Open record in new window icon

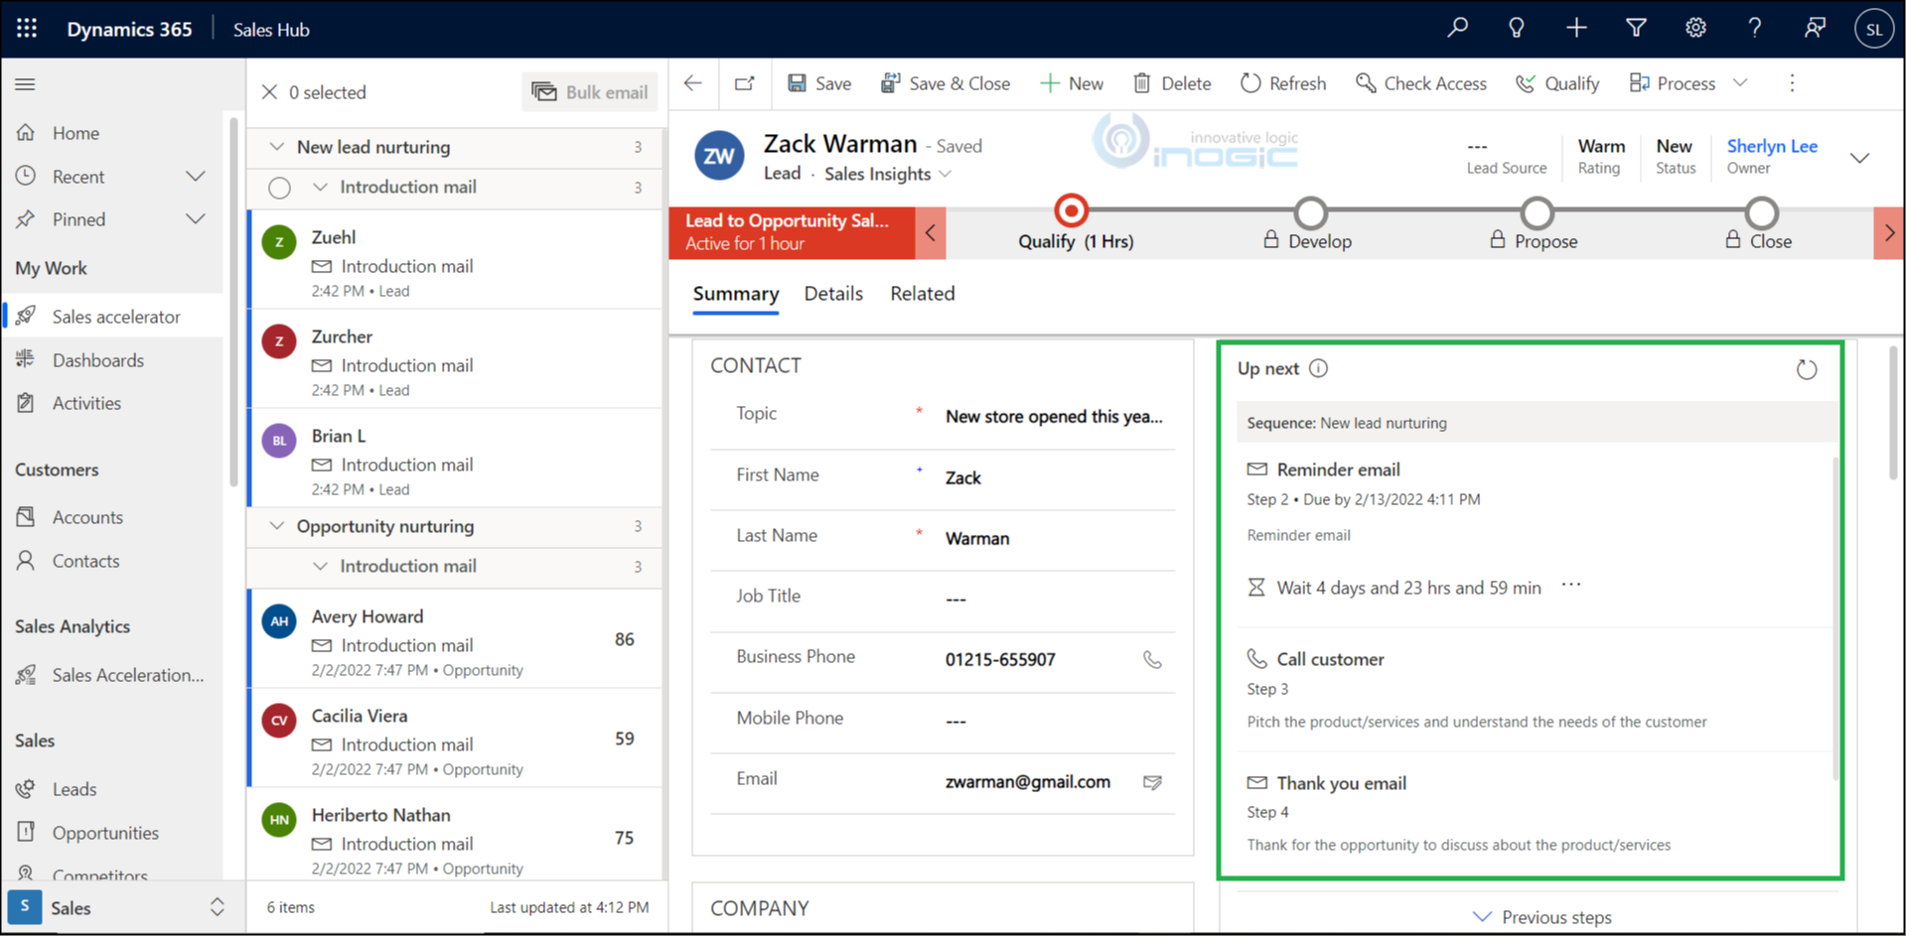(x=744, y=84)
